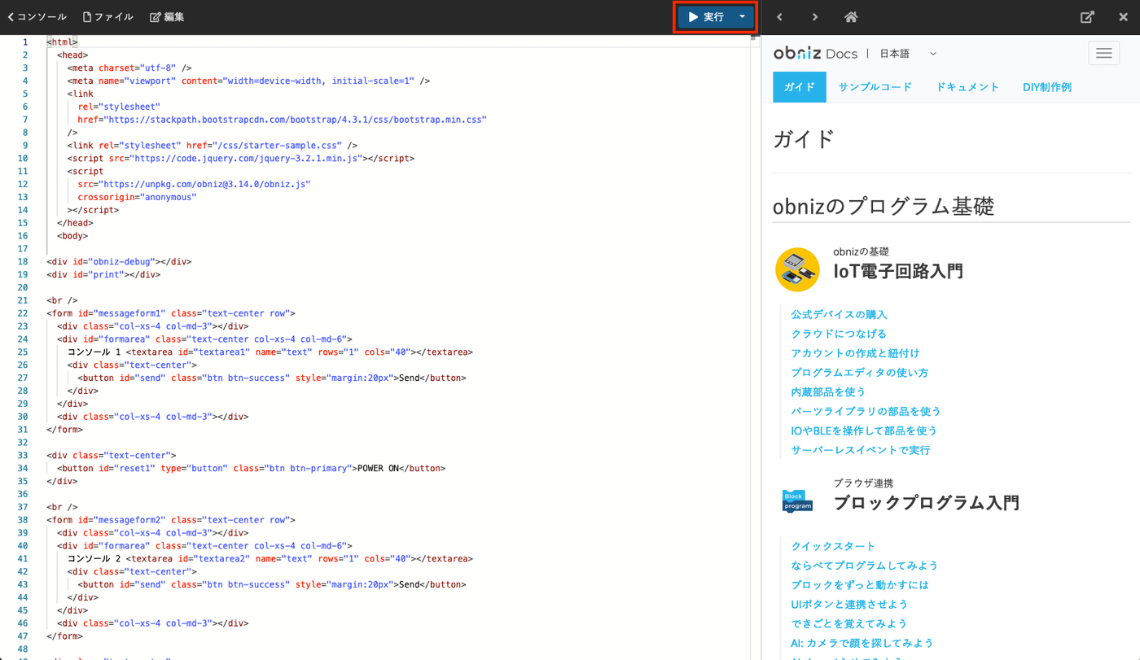Click the IoT電子回路入門 yellow icon
This screenshot has height=660, width=1140.
point(797,269)
